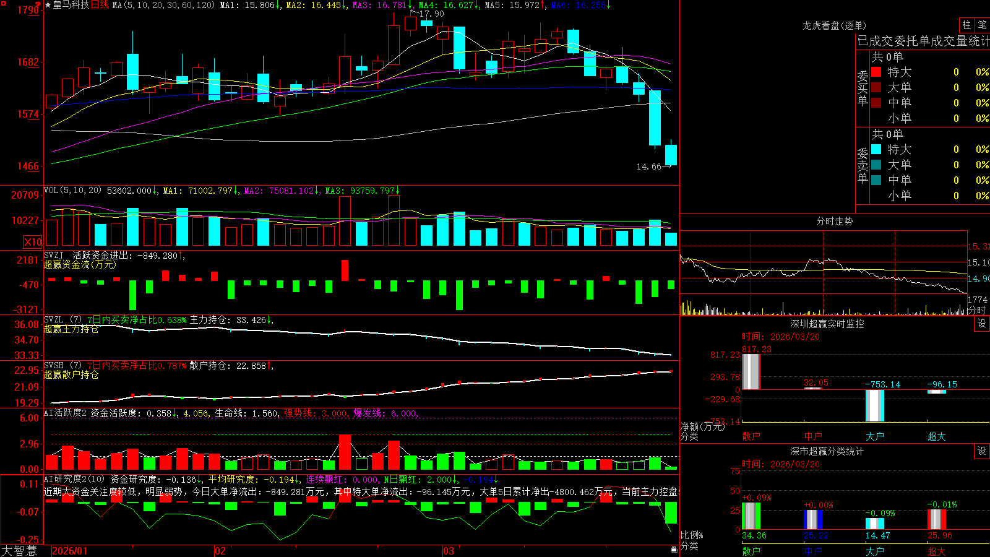Screen dimensions: 990x557
Task: Click the 日线 period label
Action: coord(100,5)
